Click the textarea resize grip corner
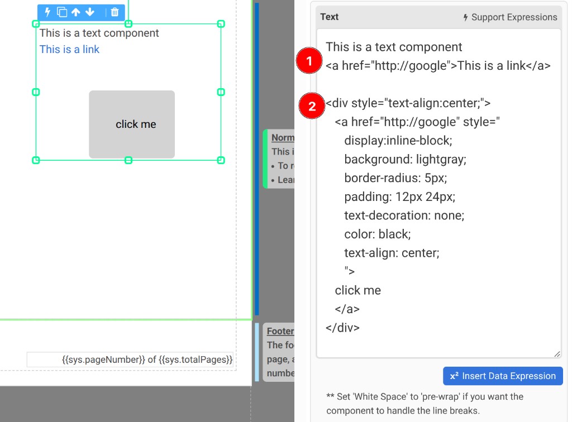The height and width of the screenshot is (422, 572). (x=557, y=354)
